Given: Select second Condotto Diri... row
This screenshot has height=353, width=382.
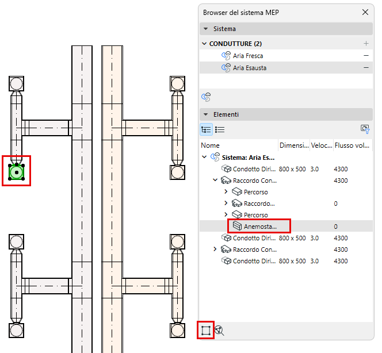Looking at the screenshot, I should coord(286,238).
